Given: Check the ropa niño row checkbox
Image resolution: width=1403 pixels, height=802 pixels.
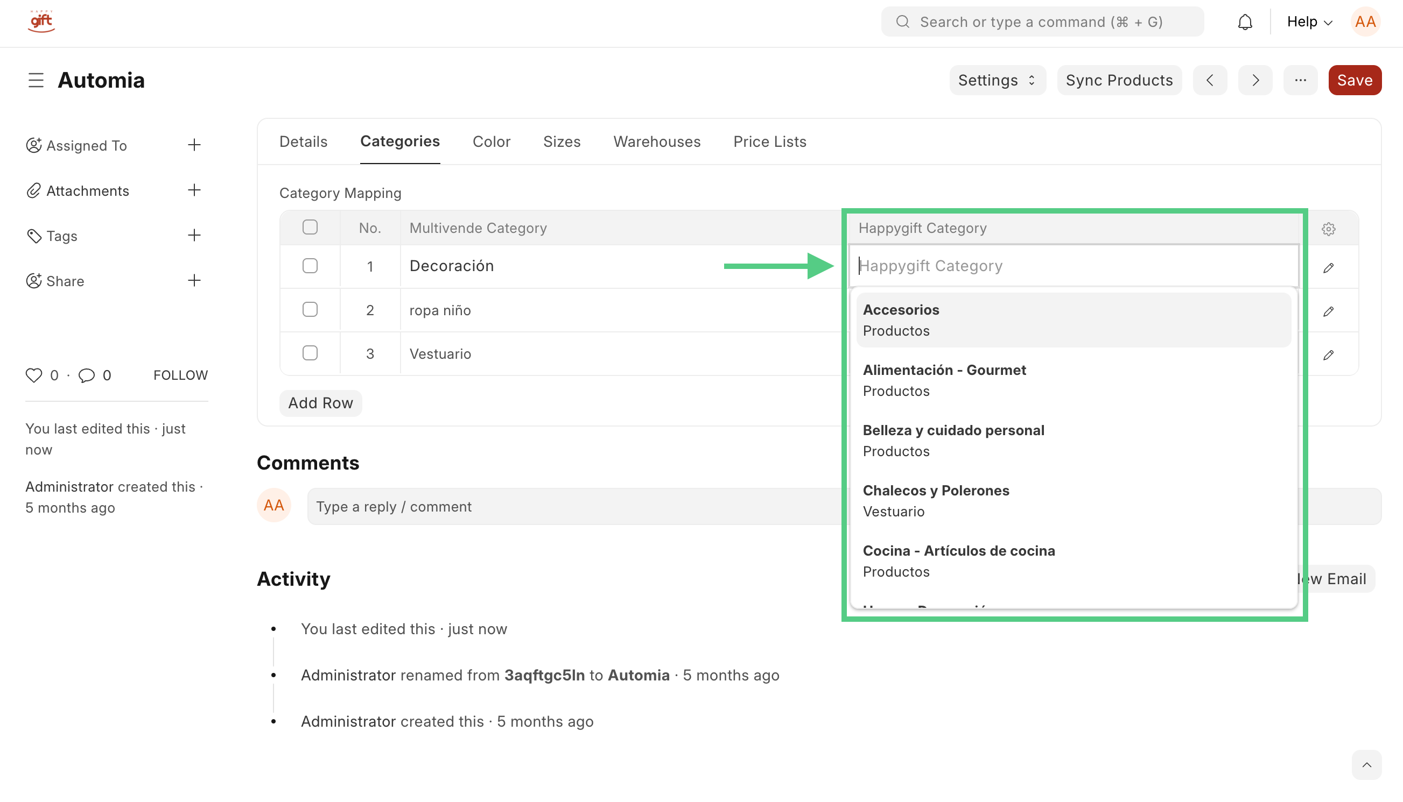Looking at the screenshot, I should pyautogui.click(x=310, y=310).
